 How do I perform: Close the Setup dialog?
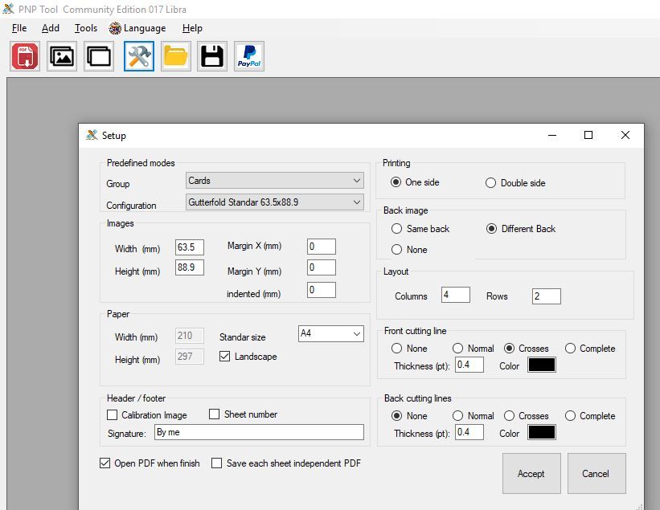[x=625, y=135]
